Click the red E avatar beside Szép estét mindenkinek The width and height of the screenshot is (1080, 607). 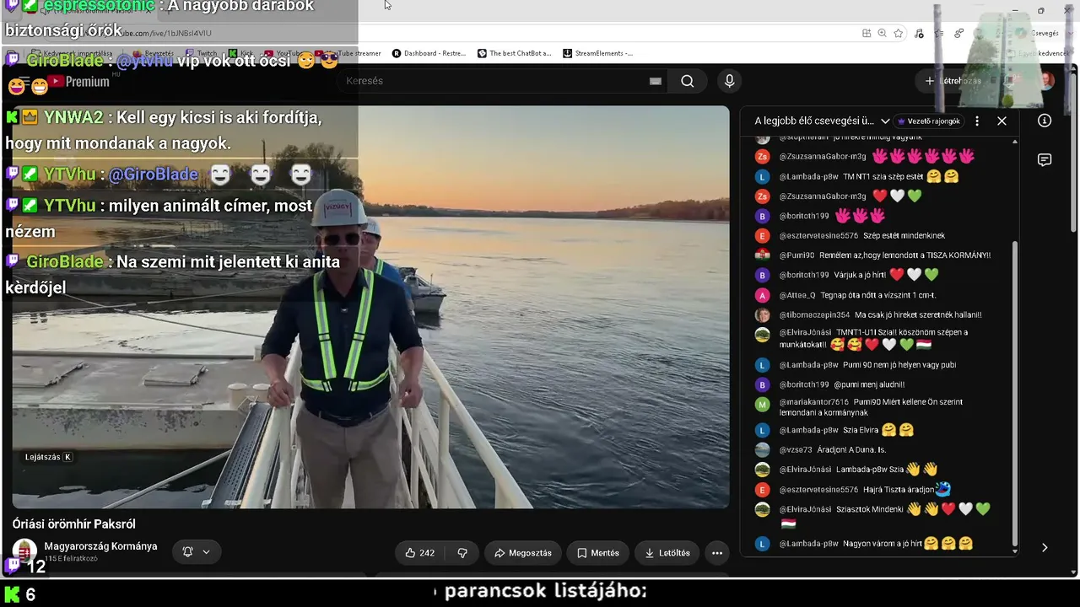click(x=762, y=236)
